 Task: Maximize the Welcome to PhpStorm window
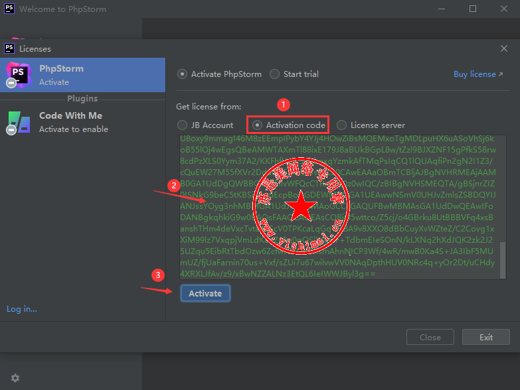pyautogui.click(x=473, y=9)
